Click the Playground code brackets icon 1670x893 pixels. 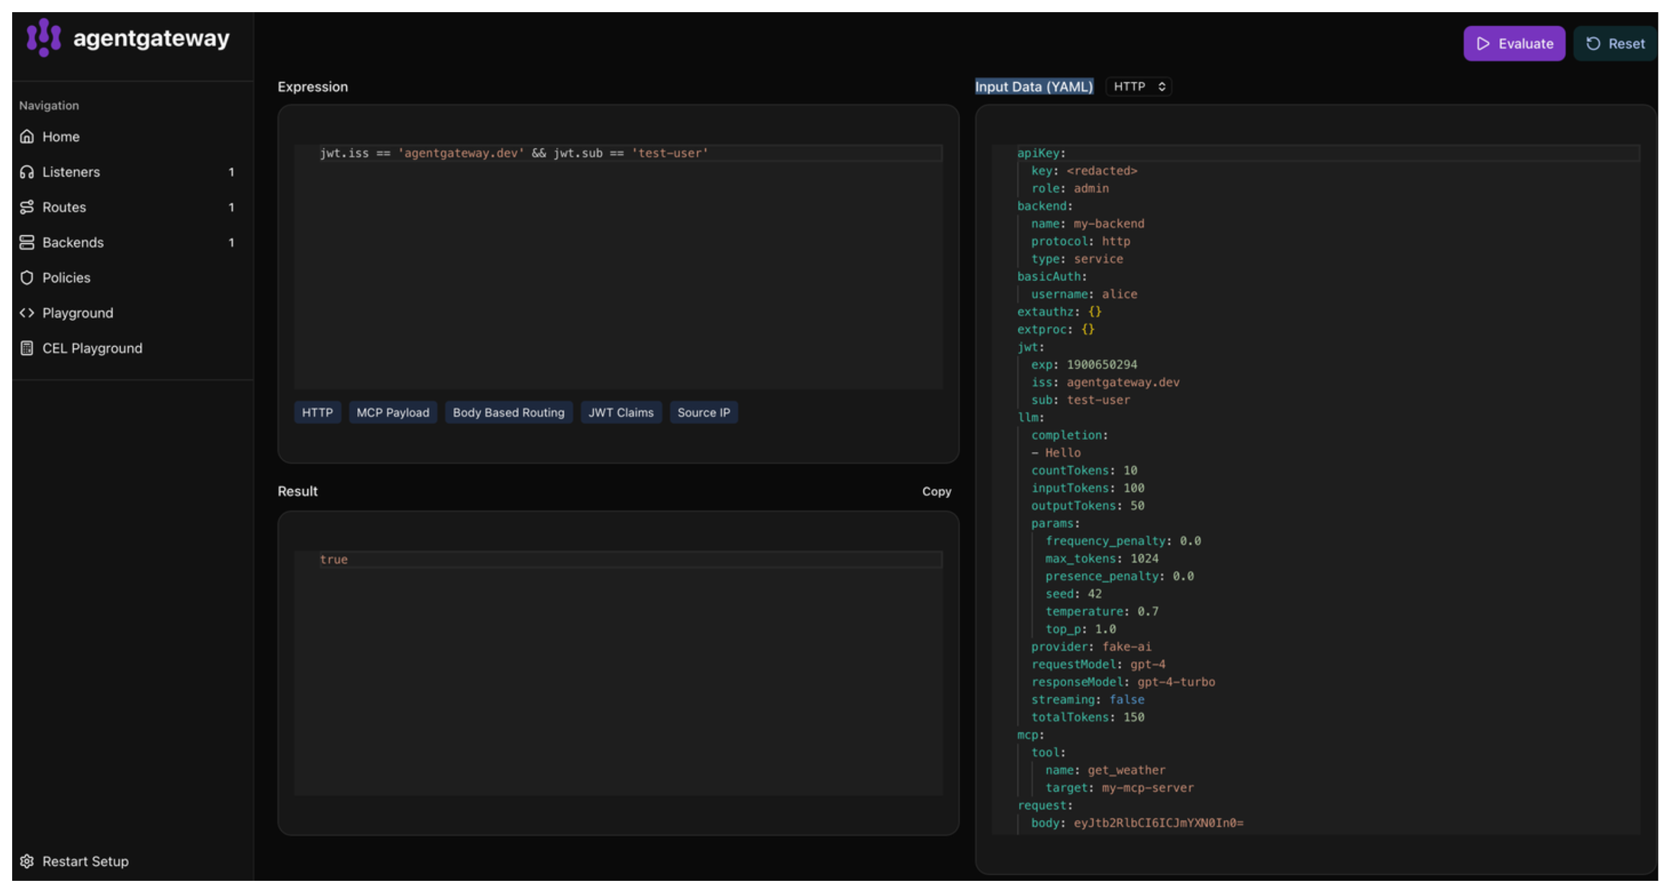point(27,313)
